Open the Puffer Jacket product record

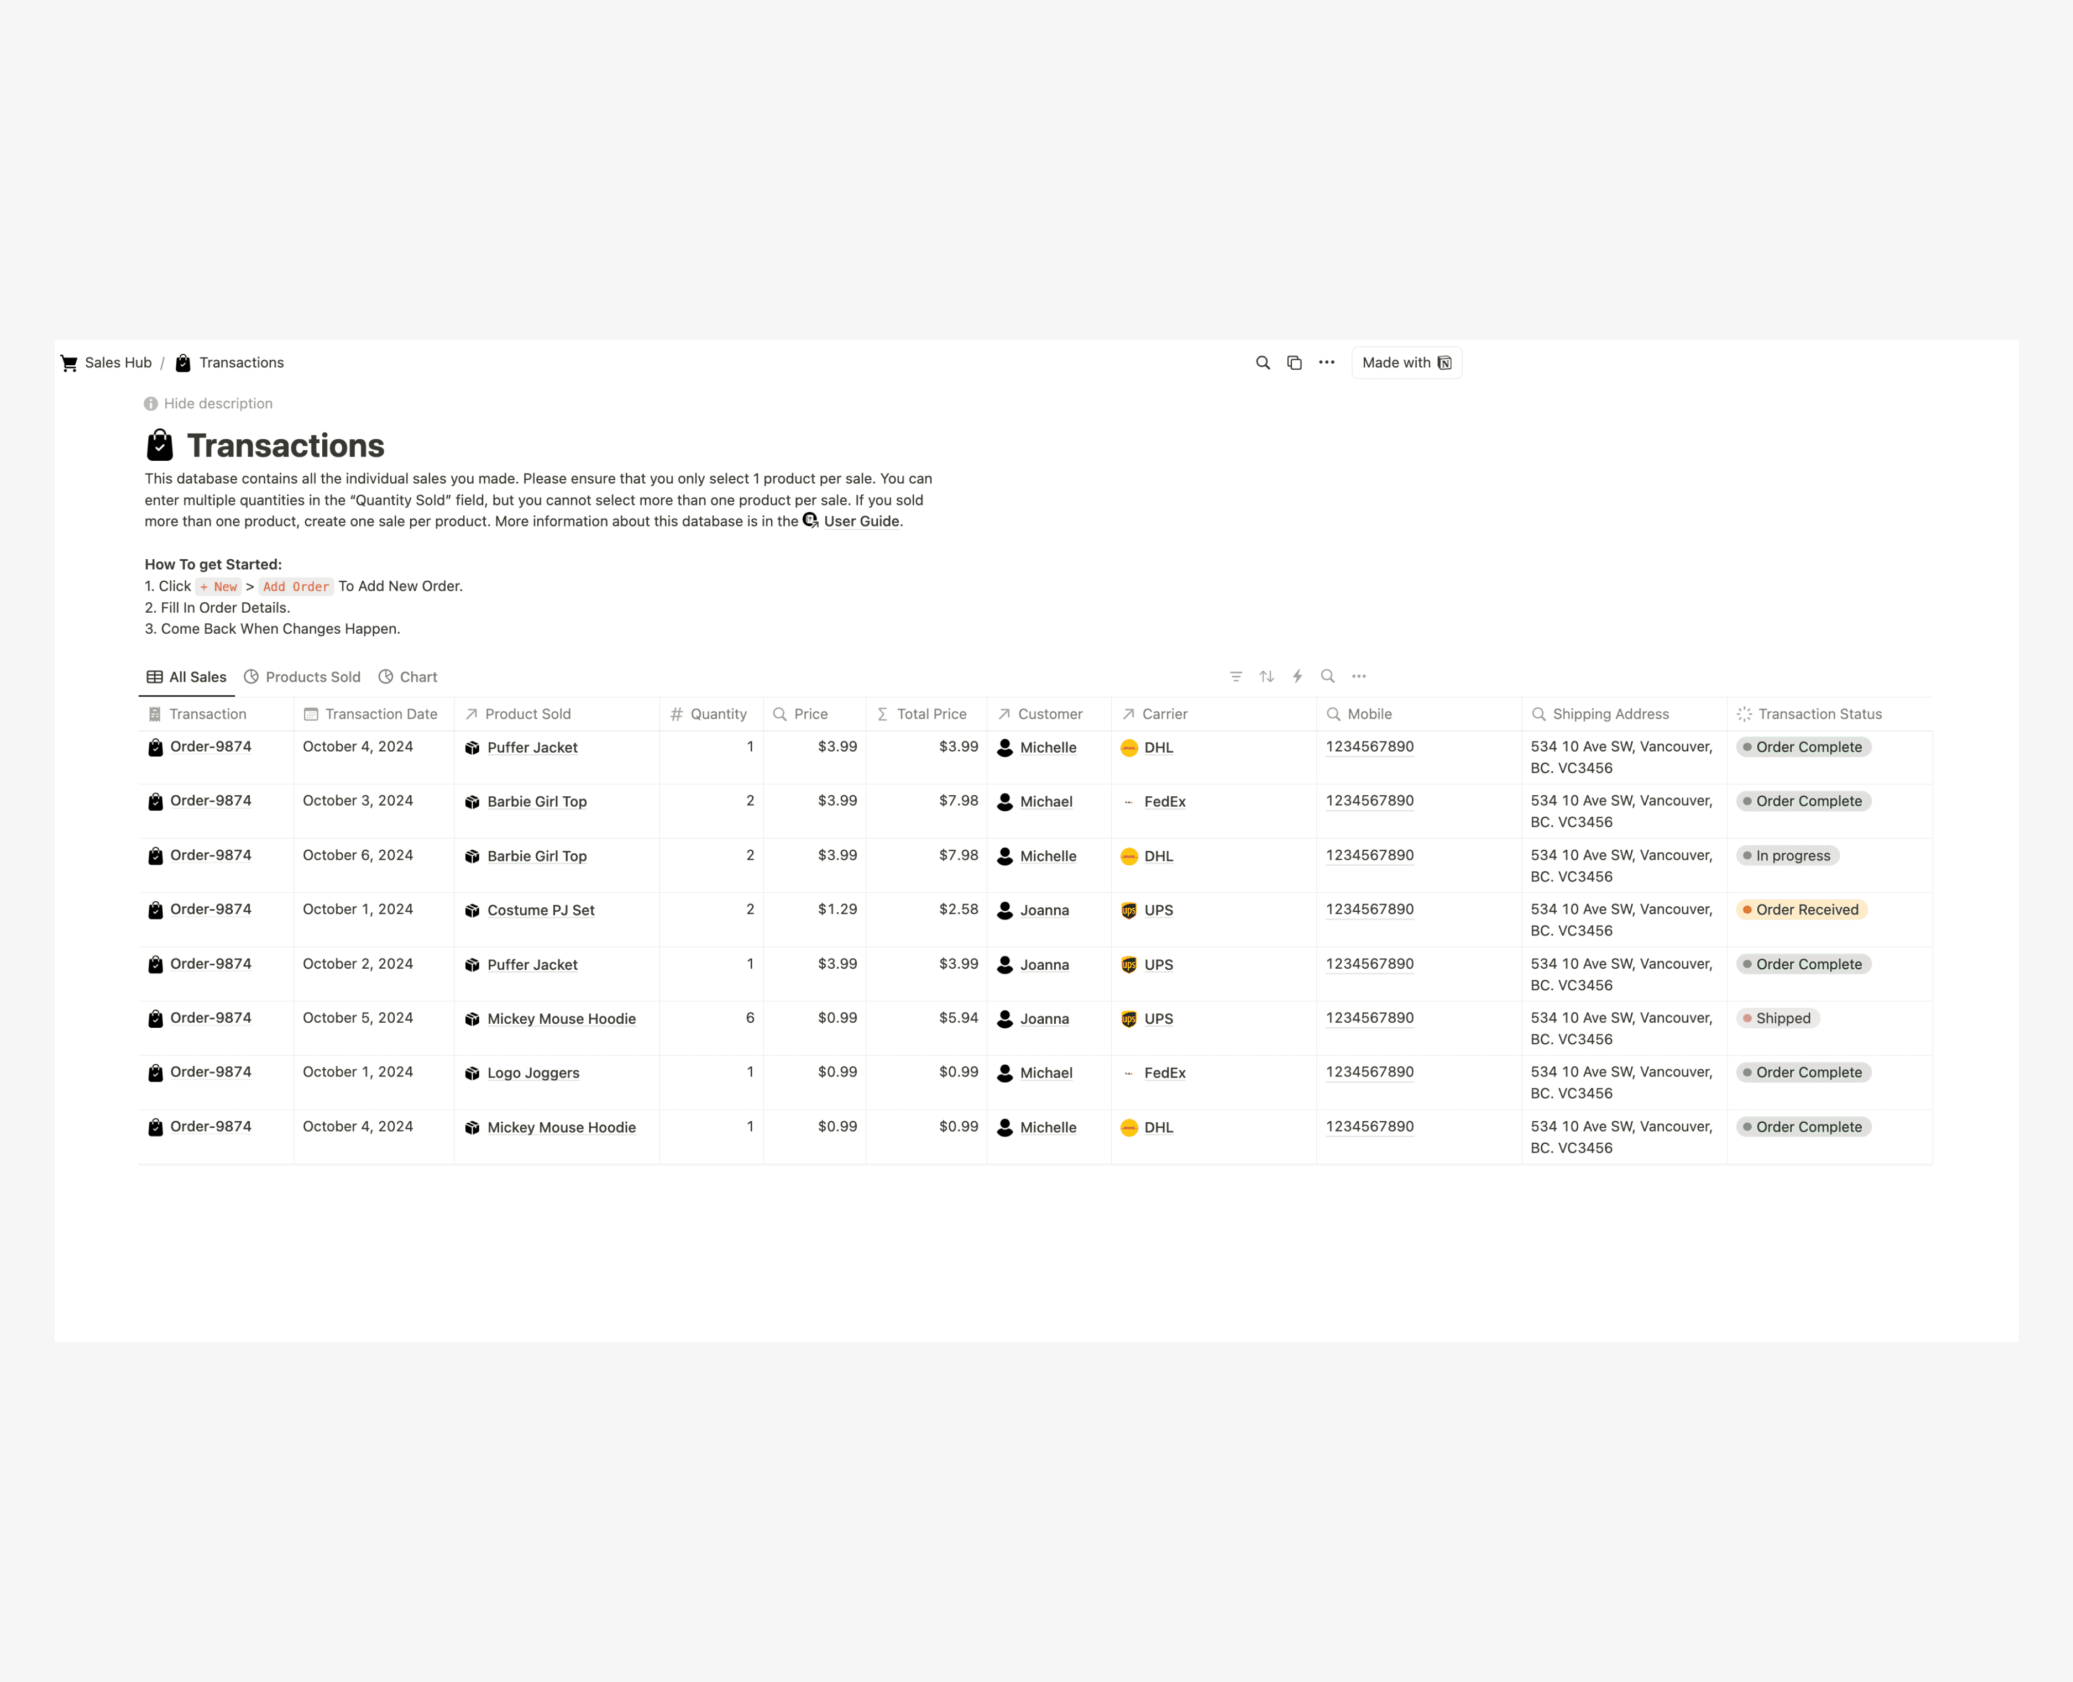[532, 747]
